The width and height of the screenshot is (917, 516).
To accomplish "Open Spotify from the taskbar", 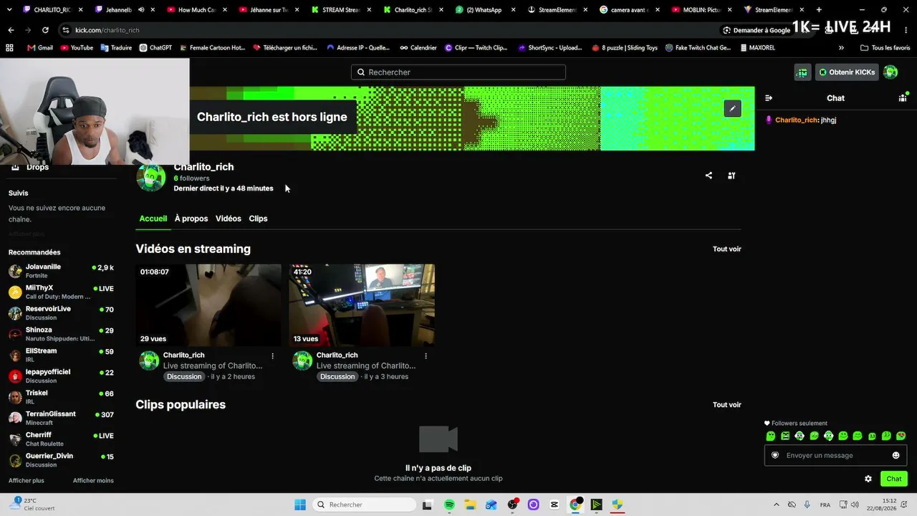I will (x=449, y=505).
